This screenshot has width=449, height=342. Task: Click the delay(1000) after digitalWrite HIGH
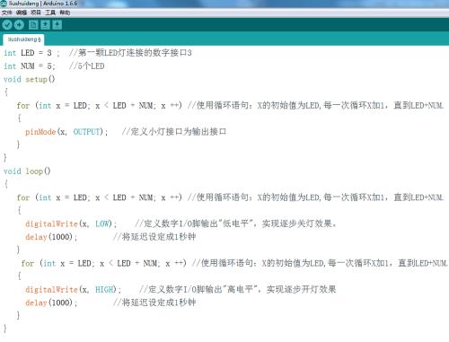click(51, 303)
